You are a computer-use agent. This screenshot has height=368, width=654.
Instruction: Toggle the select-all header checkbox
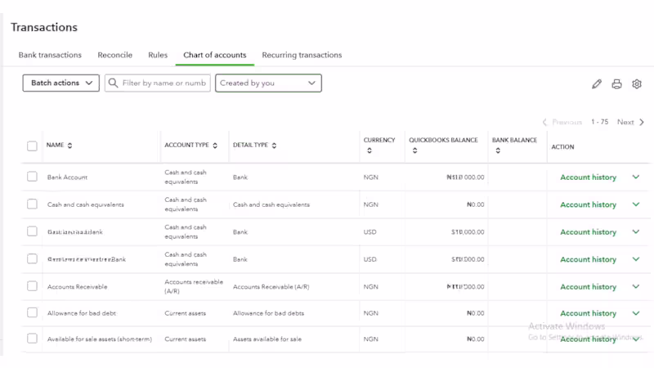pos(32,146)
